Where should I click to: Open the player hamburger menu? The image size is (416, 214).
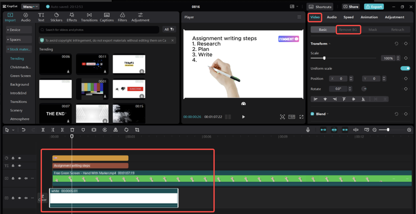(299, 17)
